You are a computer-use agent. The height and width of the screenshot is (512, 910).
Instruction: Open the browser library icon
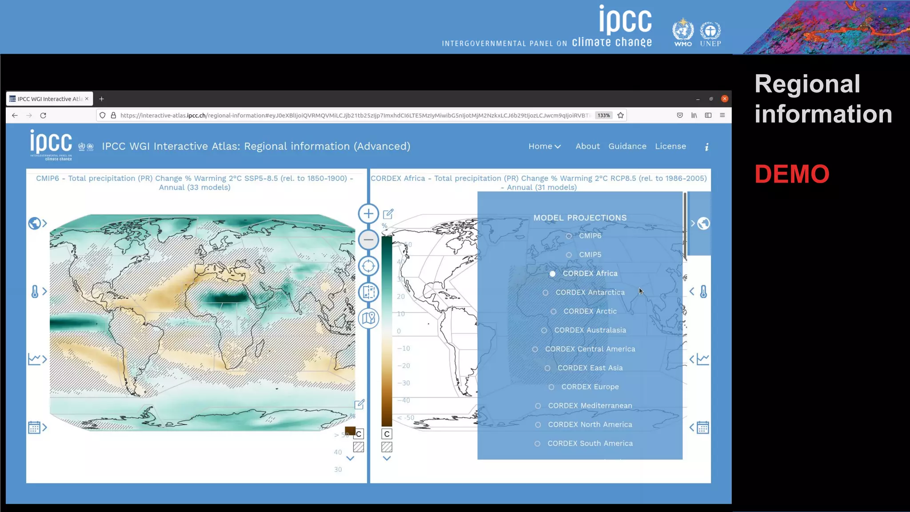click(x=694, y=116)
